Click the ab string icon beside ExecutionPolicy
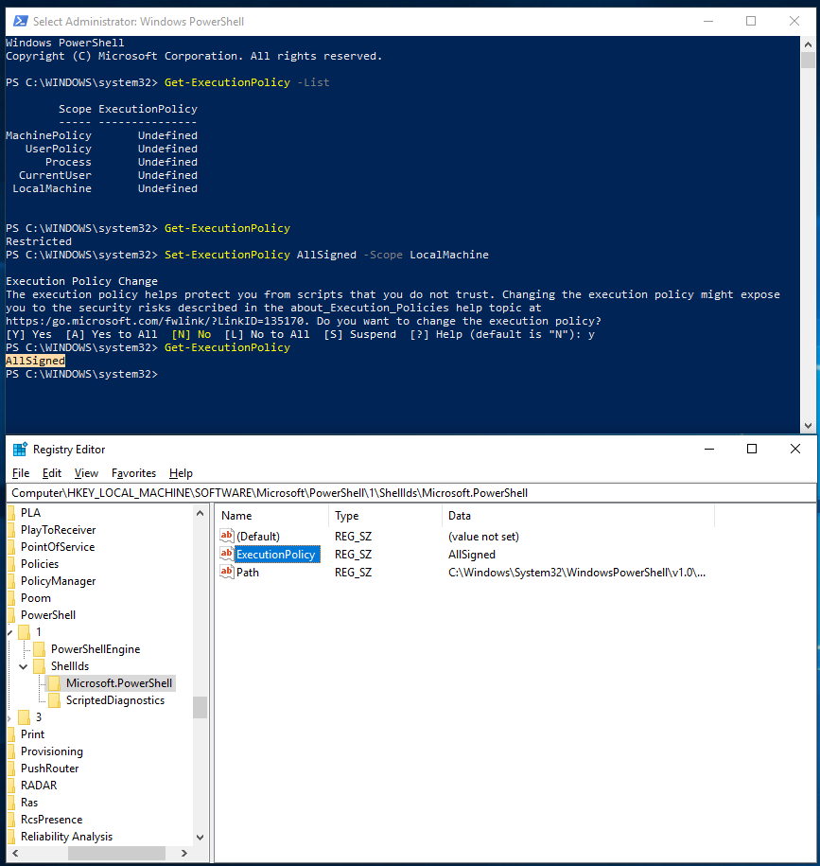Viewport: 820px width, 866px height. 226,554
